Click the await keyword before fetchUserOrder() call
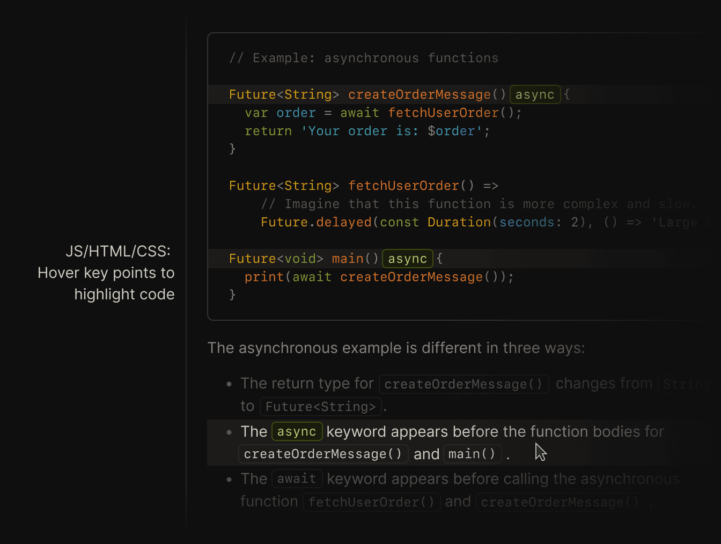721x544 pixels. (x=359, y=112)
